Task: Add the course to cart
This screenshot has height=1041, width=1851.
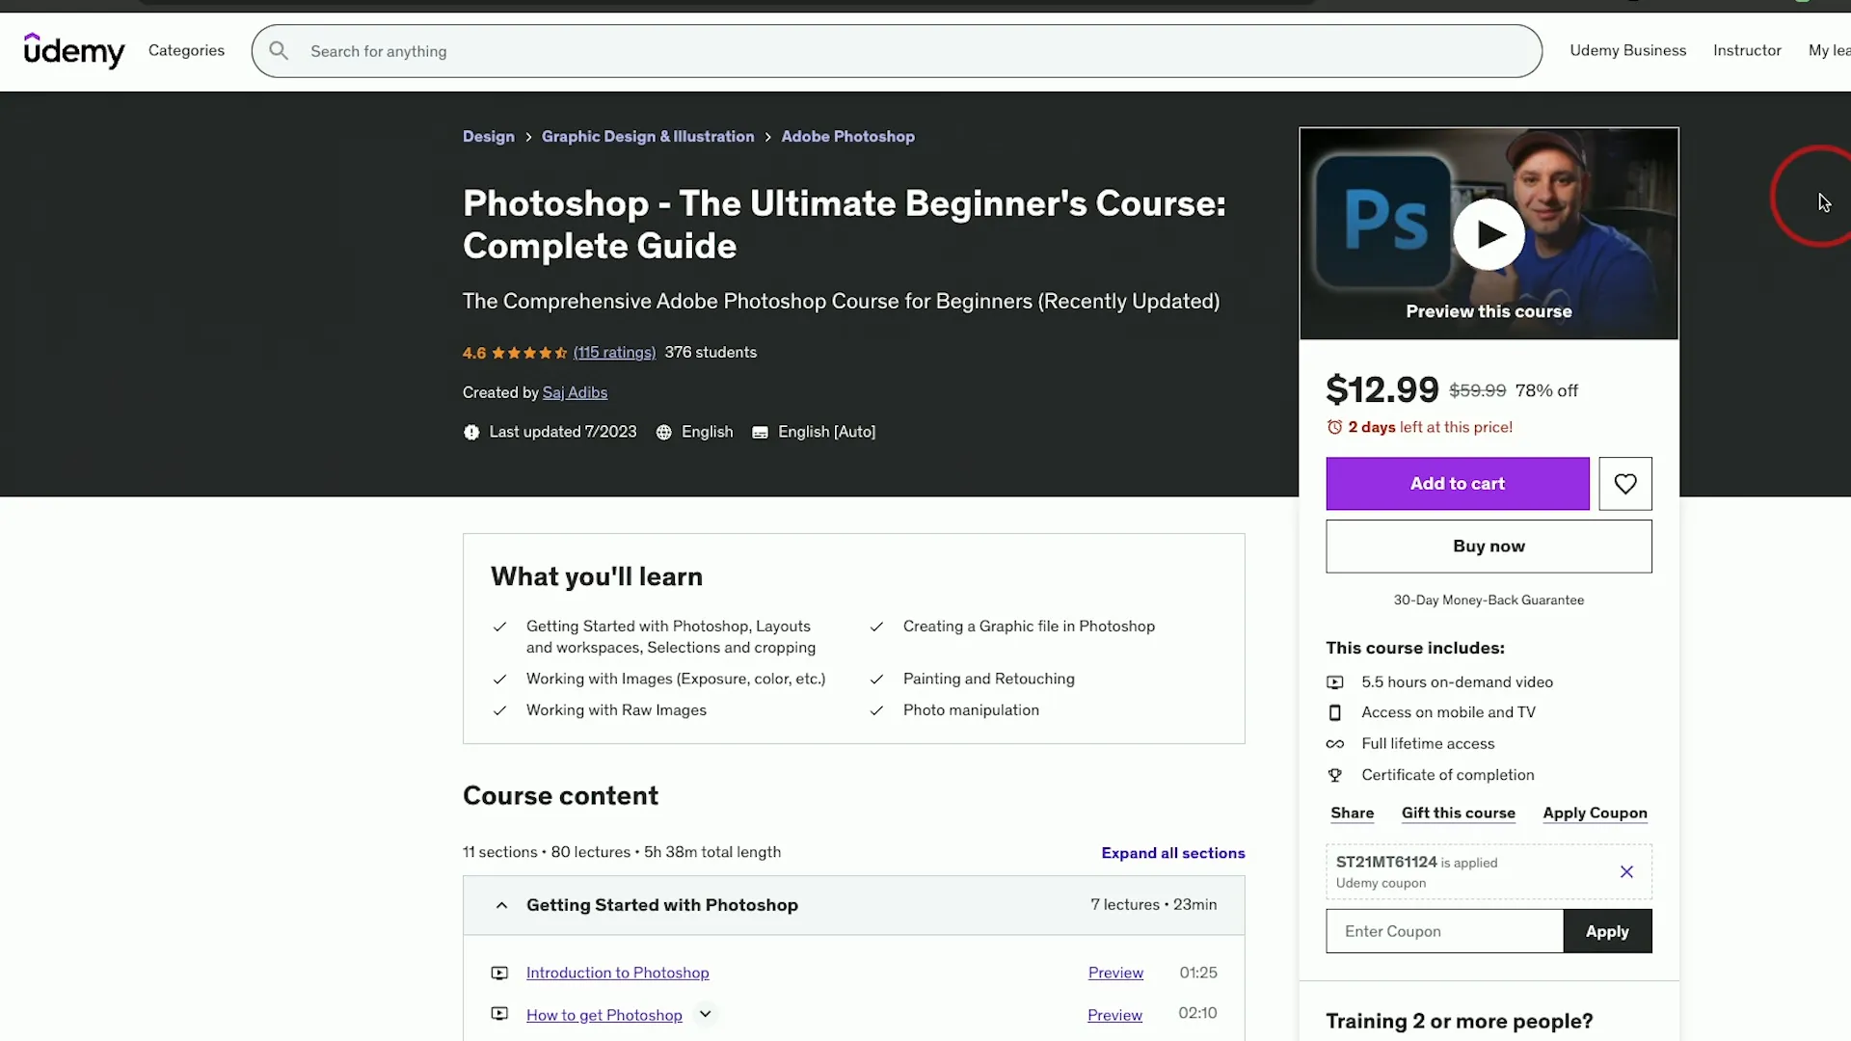Action: pos(1457,484)
